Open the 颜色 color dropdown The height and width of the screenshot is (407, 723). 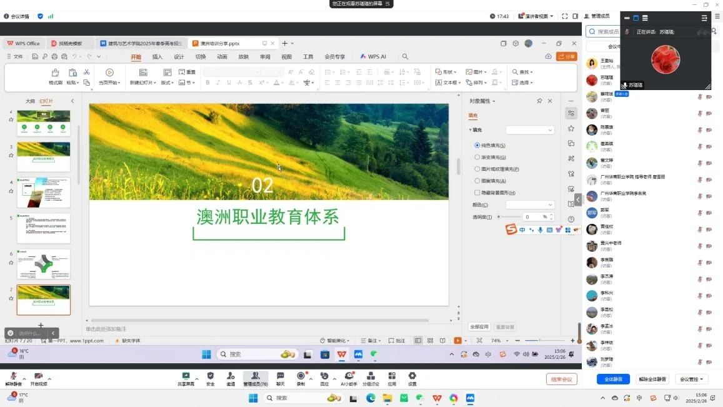[x=530, y=205]
